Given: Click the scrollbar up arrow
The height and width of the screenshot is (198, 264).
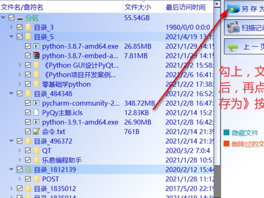Looking at the screenshot, I should point(217,4).
